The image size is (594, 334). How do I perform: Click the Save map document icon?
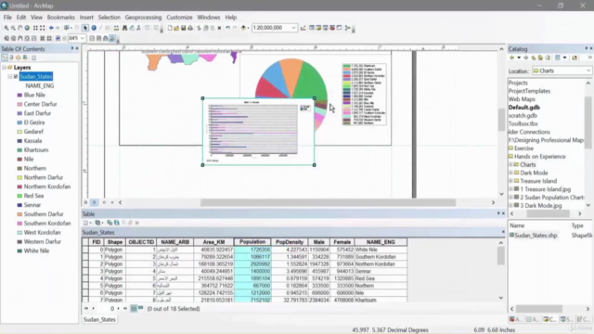coord(184,28)
